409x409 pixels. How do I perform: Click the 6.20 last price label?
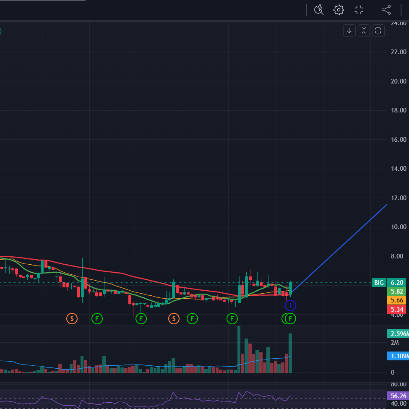point(396,282)
